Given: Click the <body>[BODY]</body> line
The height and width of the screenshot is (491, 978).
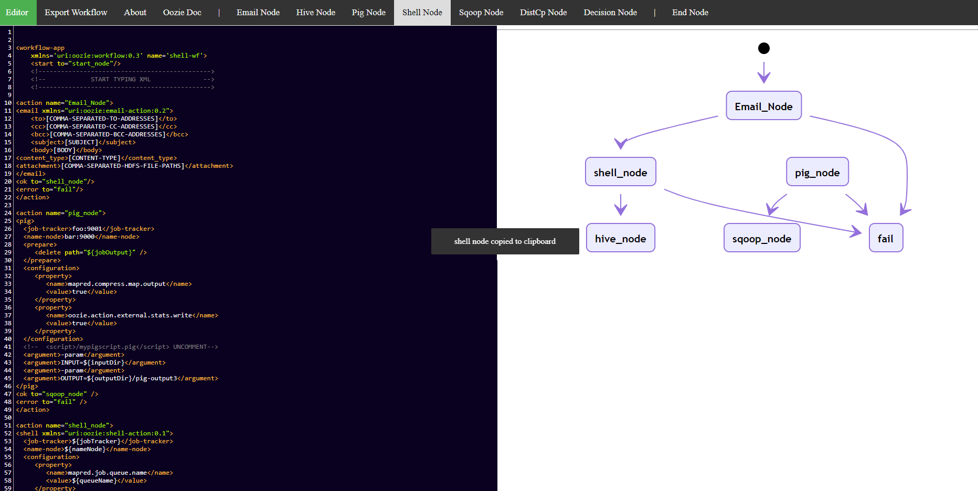Looking at the screenshot, I should pyautogui.click(x=67, y=150).
